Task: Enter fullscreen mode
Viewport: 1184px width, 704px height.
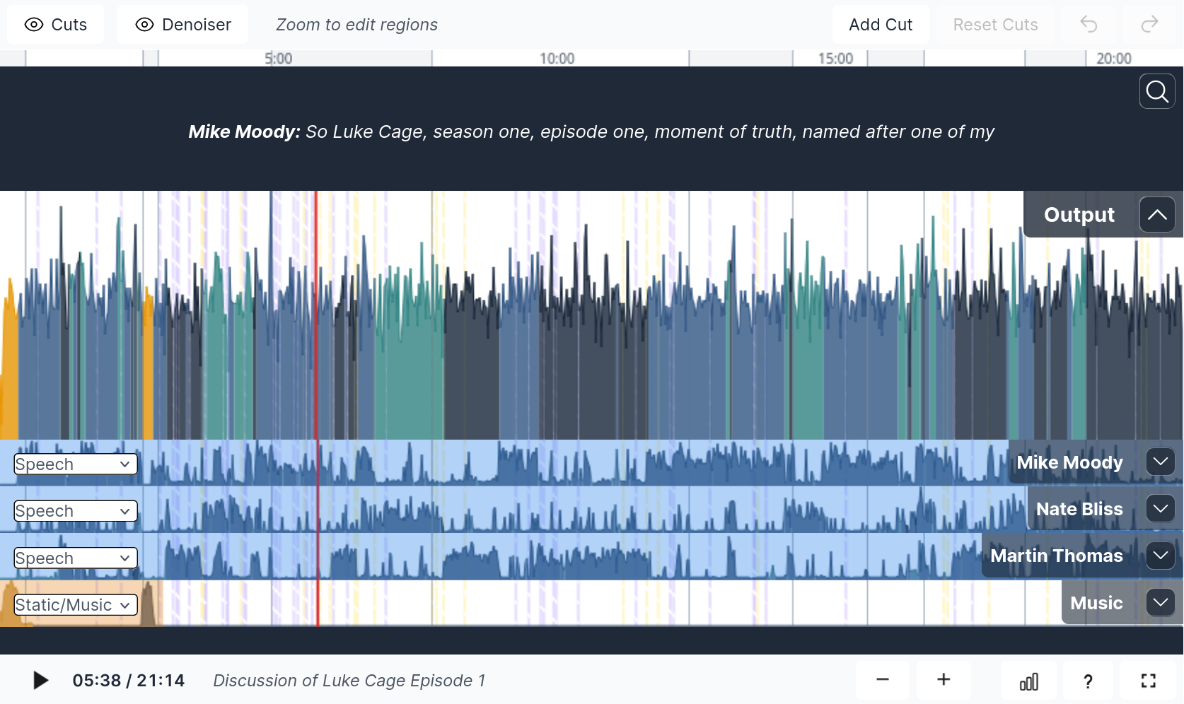Action: (x=1149, y=681)
